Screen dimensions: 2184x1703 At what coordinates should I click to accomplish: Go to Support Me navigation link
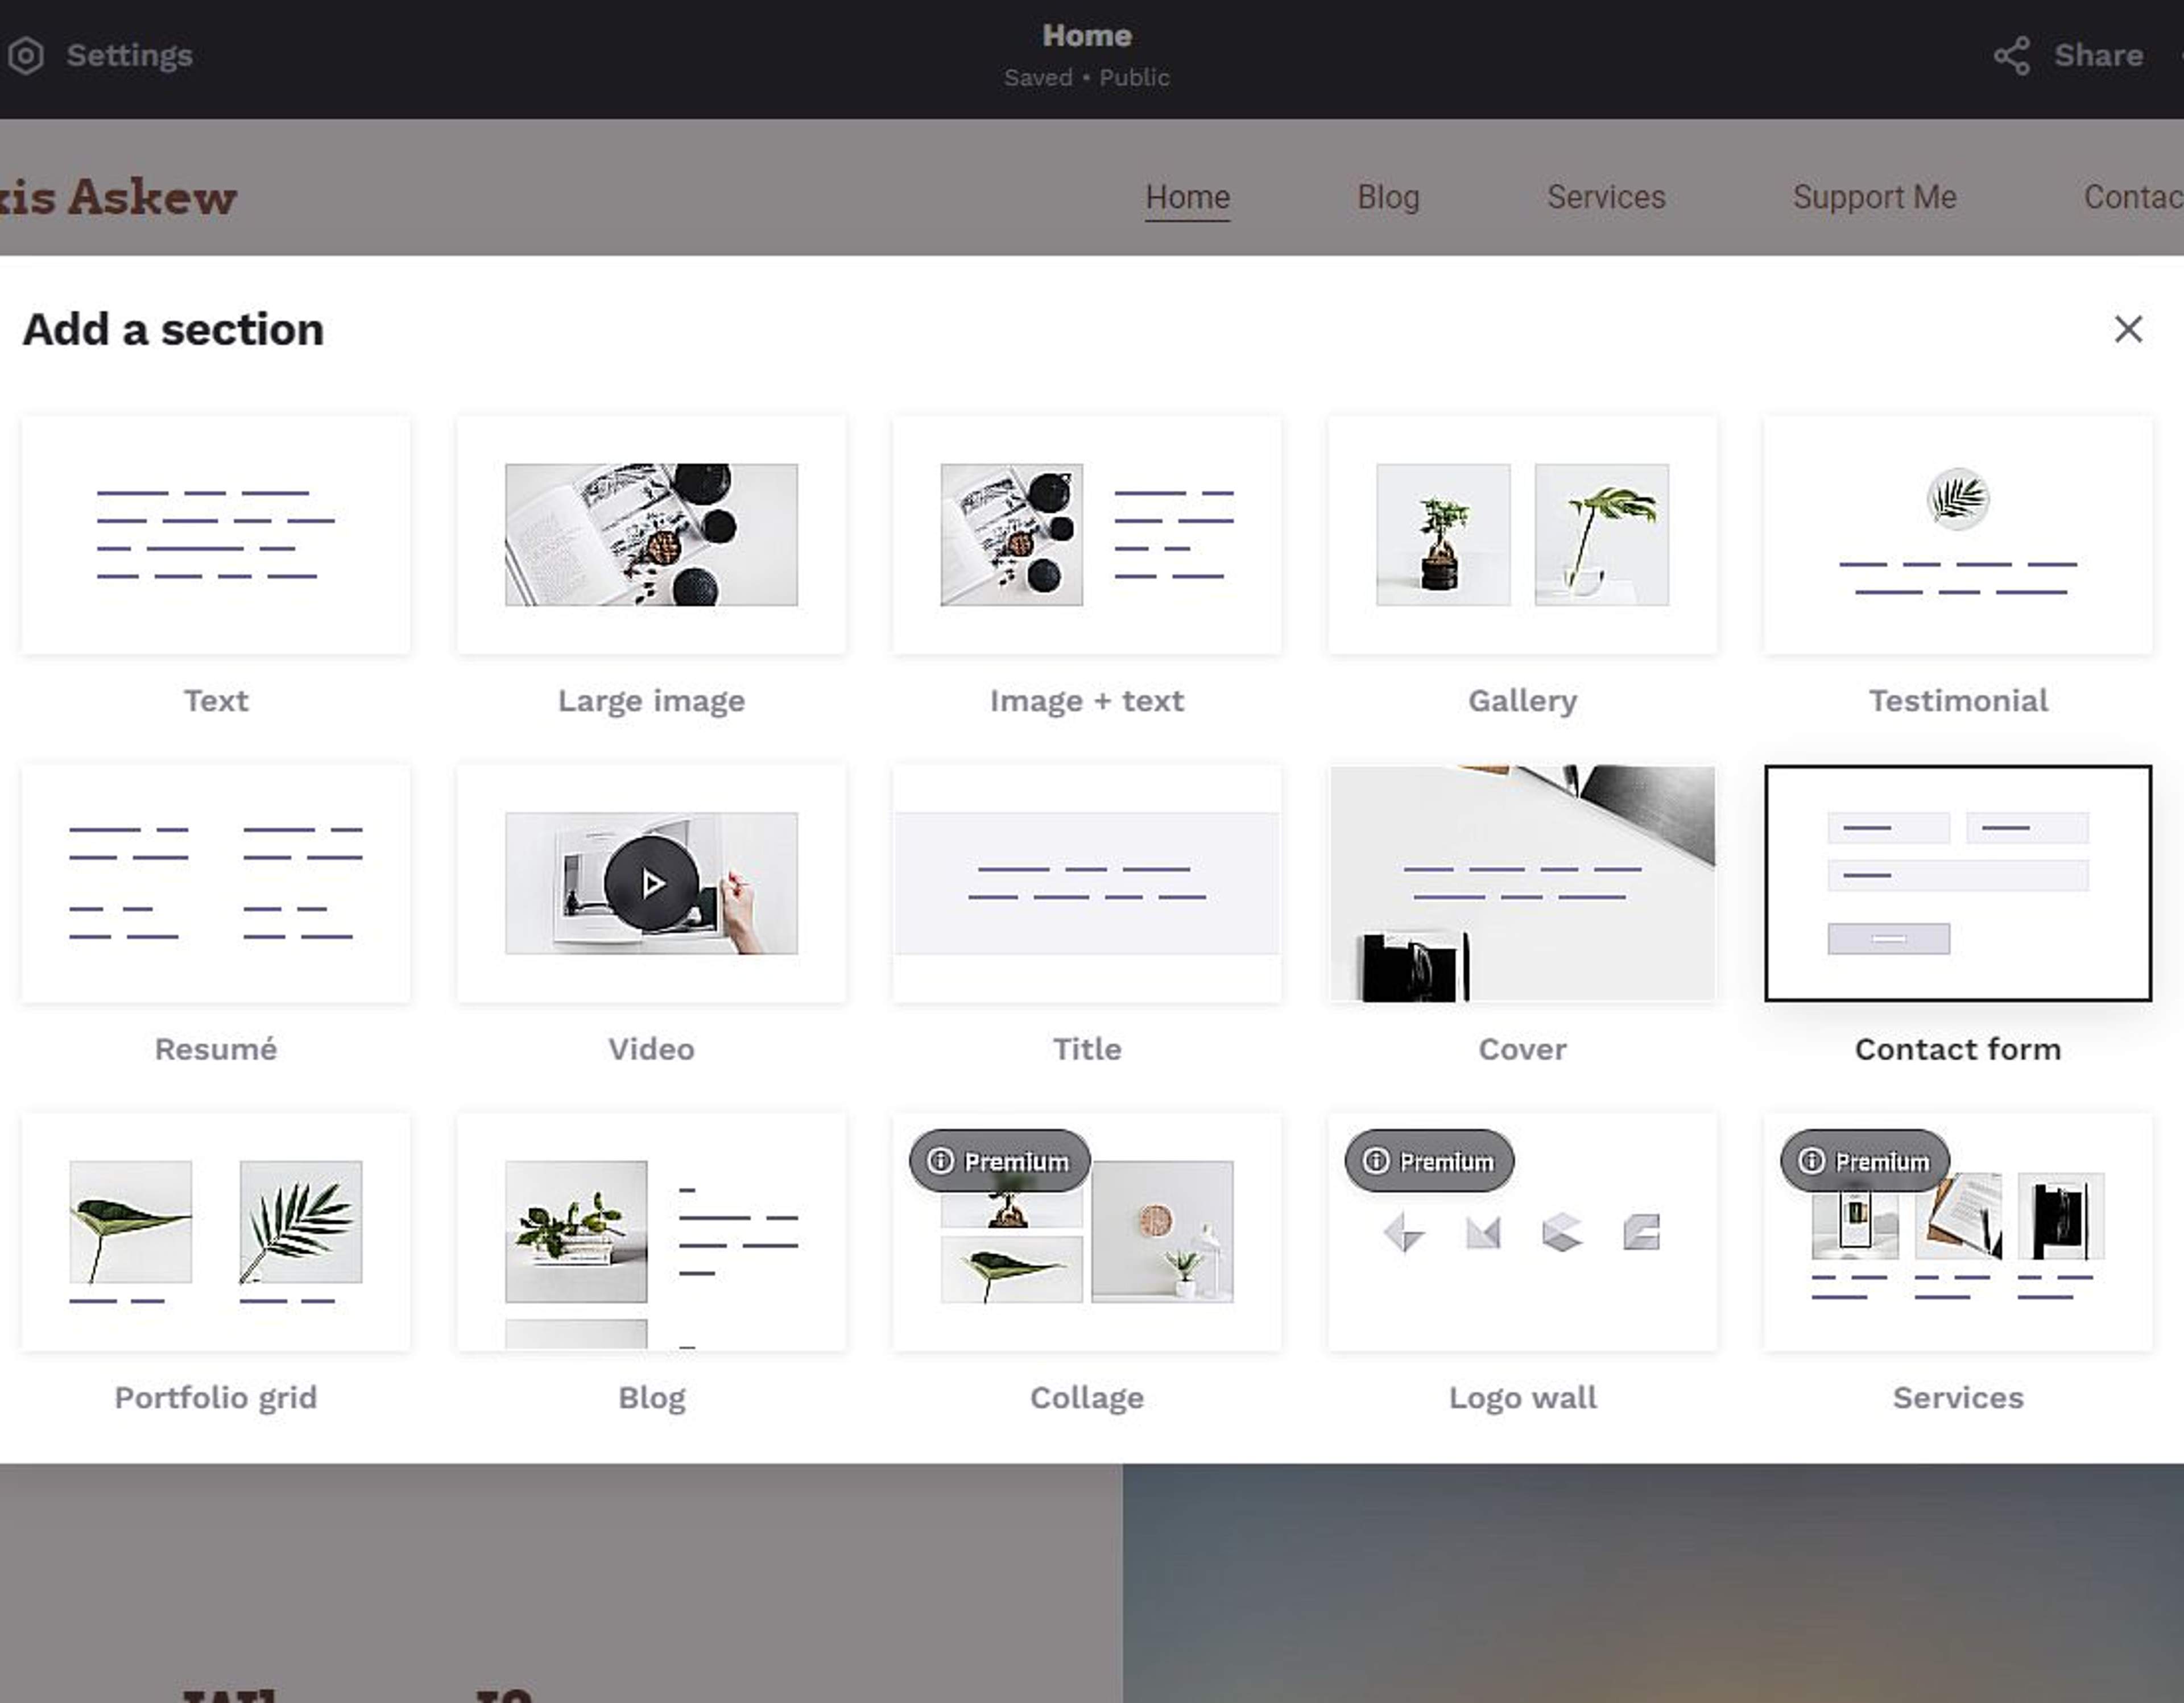coord(1874,197)
